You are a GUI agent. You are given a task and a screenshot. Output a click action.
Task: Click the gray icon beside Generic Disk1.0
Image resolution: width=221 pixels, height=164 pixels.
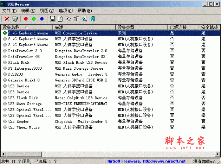tap(5, 80)
